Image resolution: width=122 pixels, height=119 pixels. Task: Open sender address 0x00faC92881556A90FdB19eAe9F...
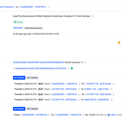(x=38, y=62)
